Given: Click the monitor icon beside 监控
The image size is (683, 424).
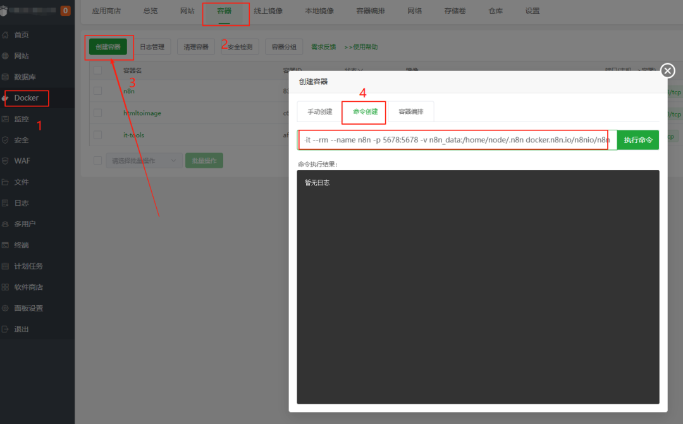Looking at the screenshot, I should pyautogui.click(x=5, y=119).
